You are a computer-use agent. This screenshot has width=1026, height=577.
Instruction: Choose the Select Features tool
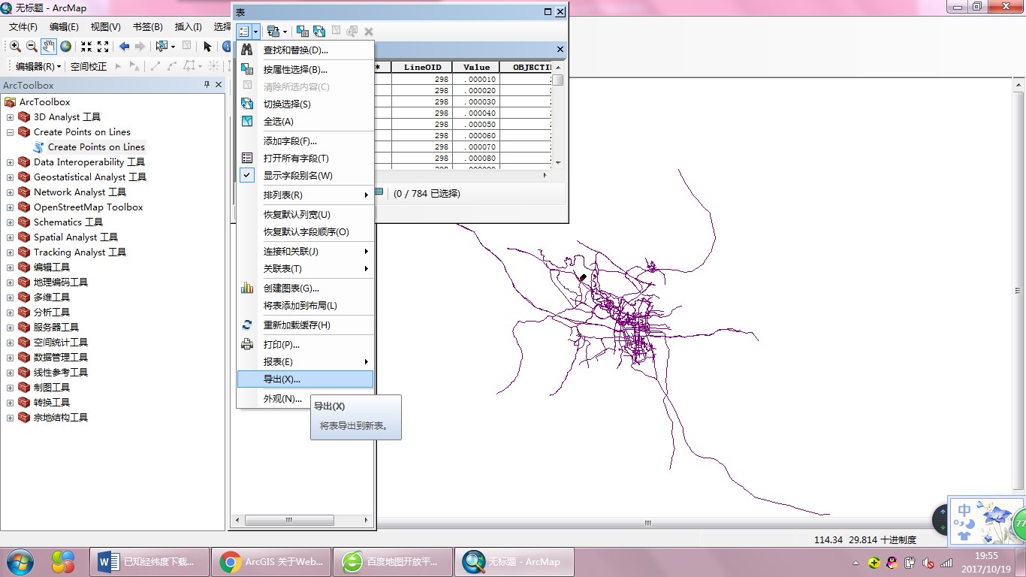pyautogui.click(x=161, y=46)
